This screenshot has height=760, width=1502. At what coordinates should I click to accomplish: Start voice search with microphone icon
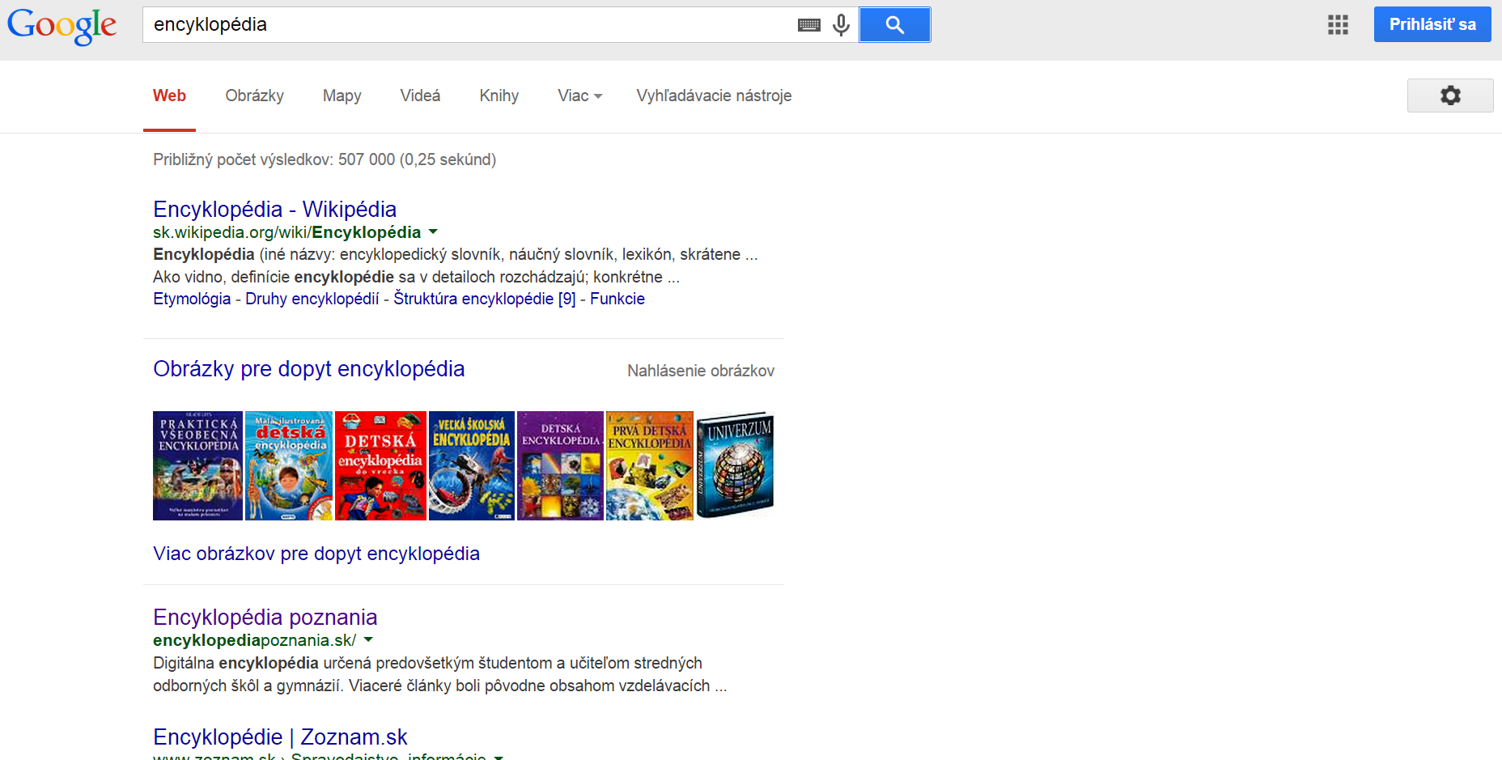[841, 25]
